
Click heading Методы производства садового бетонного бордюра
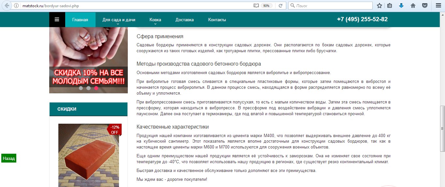tap(199, 64)
